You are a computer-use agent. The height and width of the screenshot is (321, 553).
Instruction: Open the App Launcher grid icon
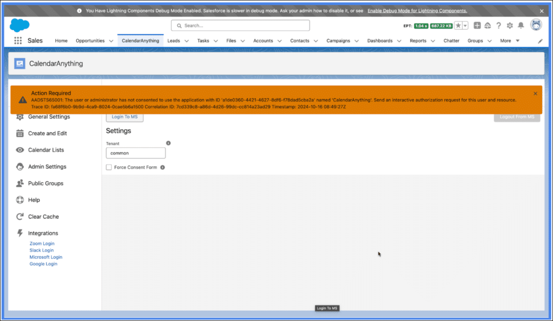18,40
